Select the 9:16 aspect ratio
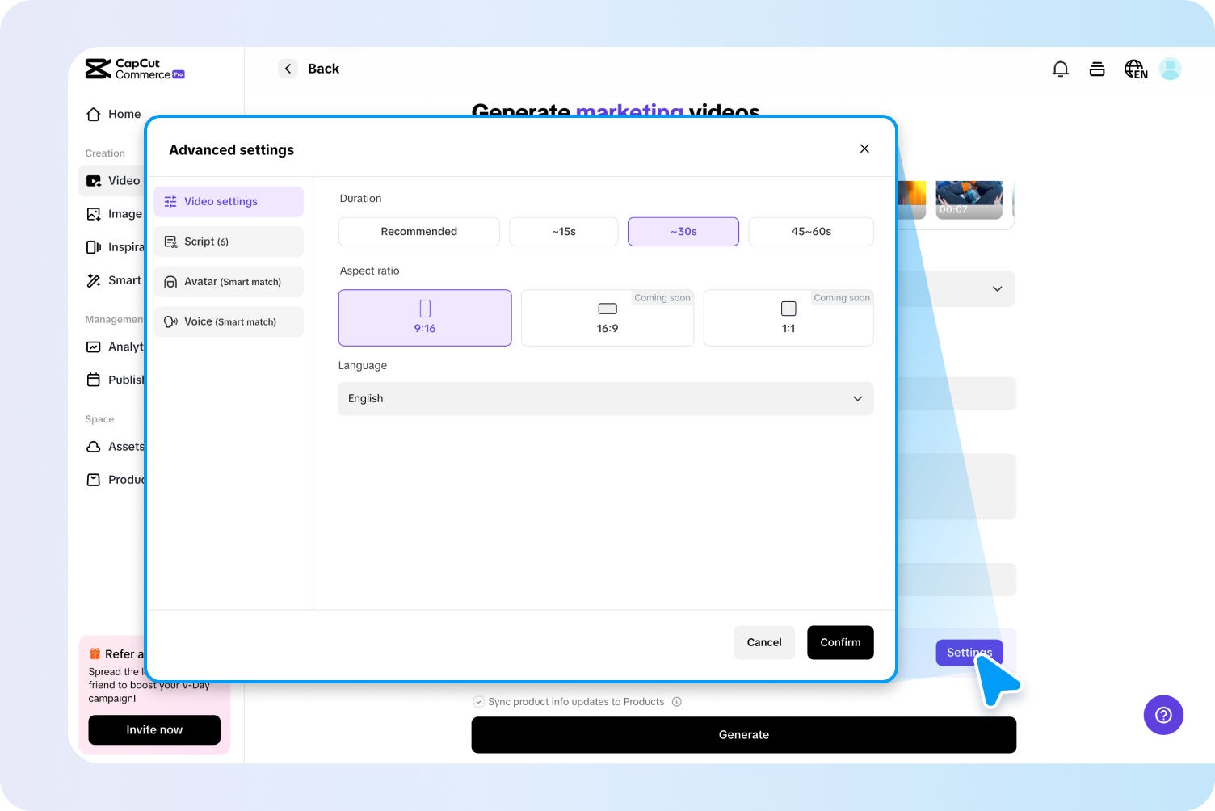1215x811 pixels. (x=425, y=317)
